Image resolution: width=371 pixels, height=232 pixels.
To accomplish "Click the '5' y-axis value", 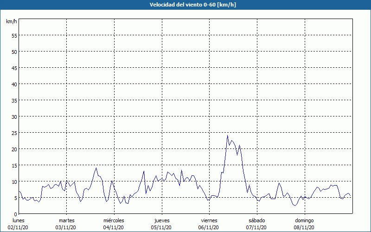I will pyautogui.click(x=16, y=198).
